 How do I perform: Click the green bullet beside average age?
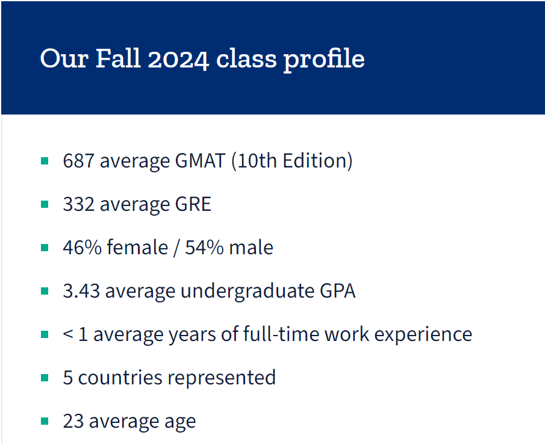point(45,421)
